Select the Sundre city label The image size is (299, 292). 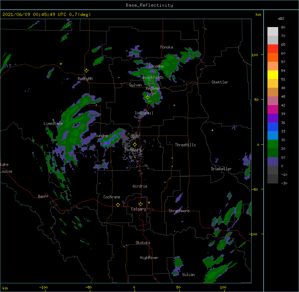pos(101,136)
